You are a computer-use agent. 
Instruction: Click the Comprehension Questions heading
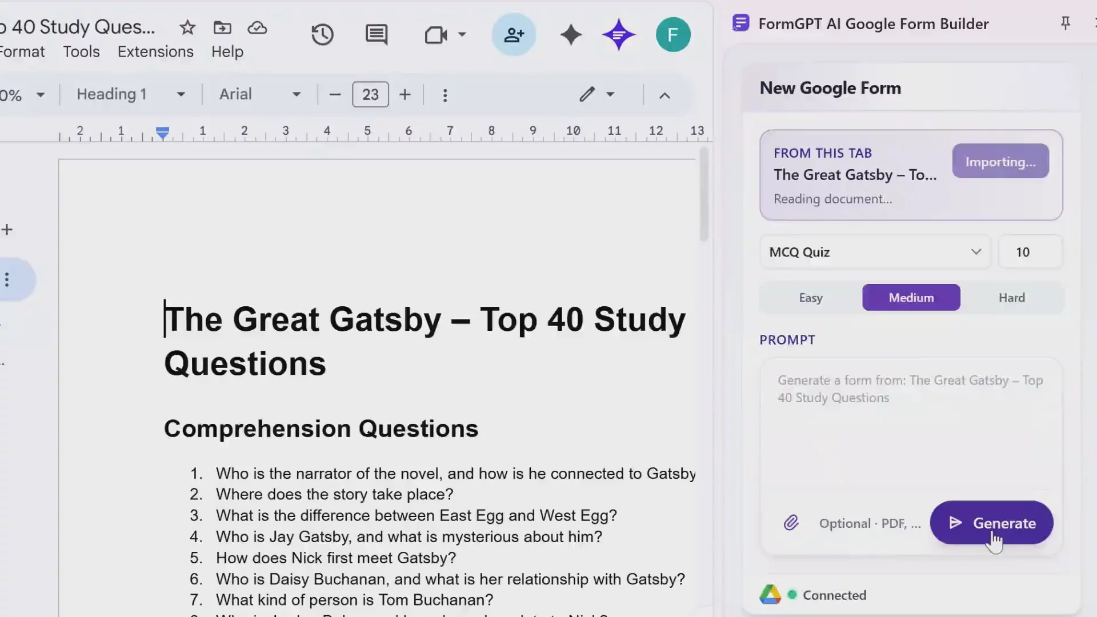(x=321, y=428)
